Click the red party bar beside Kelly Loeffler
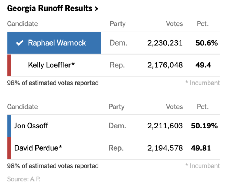 pos(9,65)
